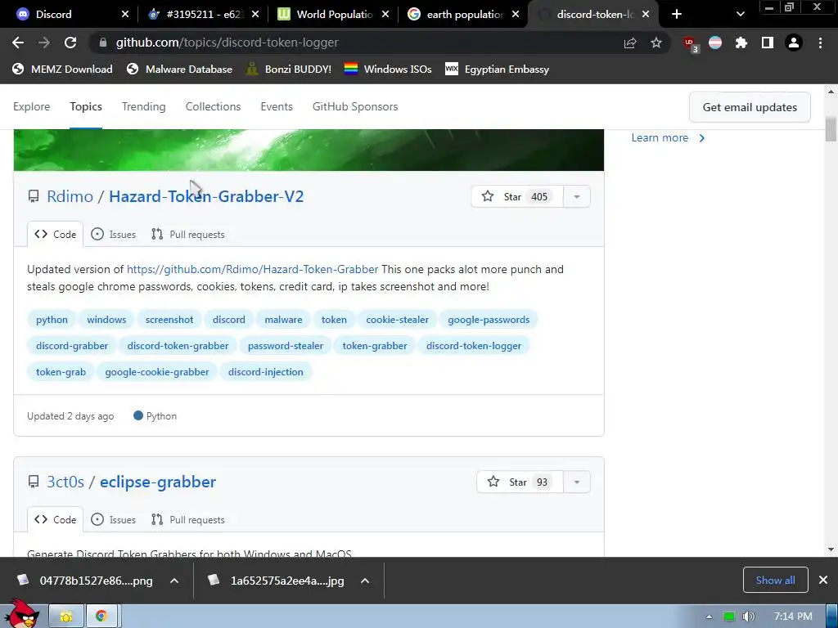This screenshot has width=838, height=628.
Task: Click the google-passwords topic tag
Action: 489,320
